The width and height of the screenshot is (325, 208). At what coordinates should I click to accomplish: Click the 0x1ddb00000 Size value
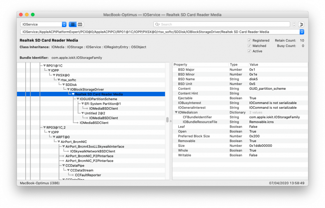(x=261, y=145)
